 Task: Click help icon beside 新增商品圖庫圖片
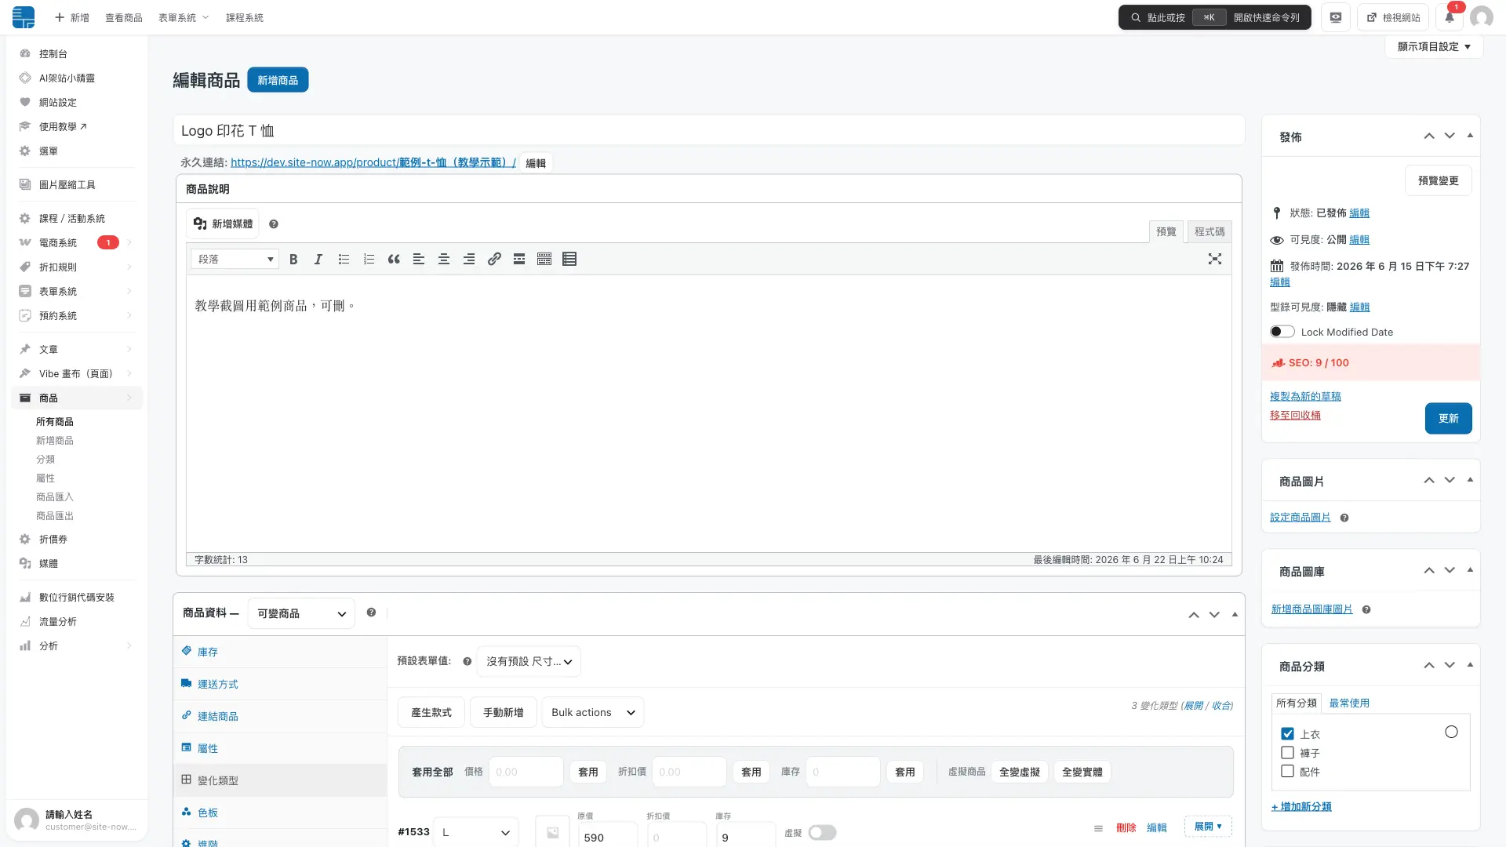[1366, 609]
